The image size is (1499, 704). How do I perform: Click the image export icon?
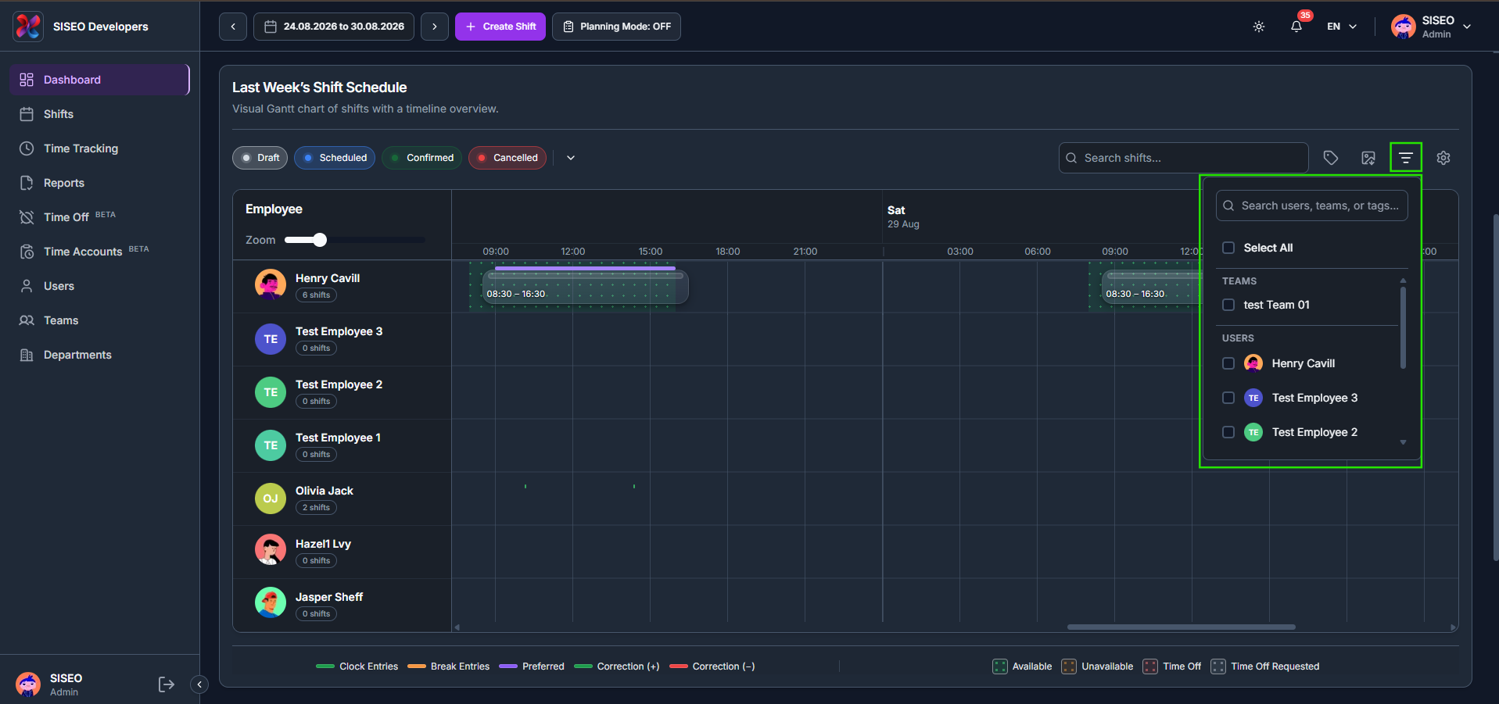coord(1368,158)
